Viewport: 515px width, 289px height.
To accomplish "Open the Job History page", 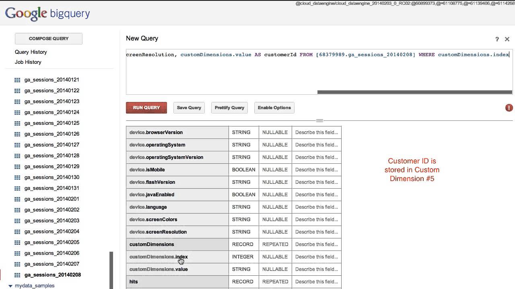I will 28,62.
